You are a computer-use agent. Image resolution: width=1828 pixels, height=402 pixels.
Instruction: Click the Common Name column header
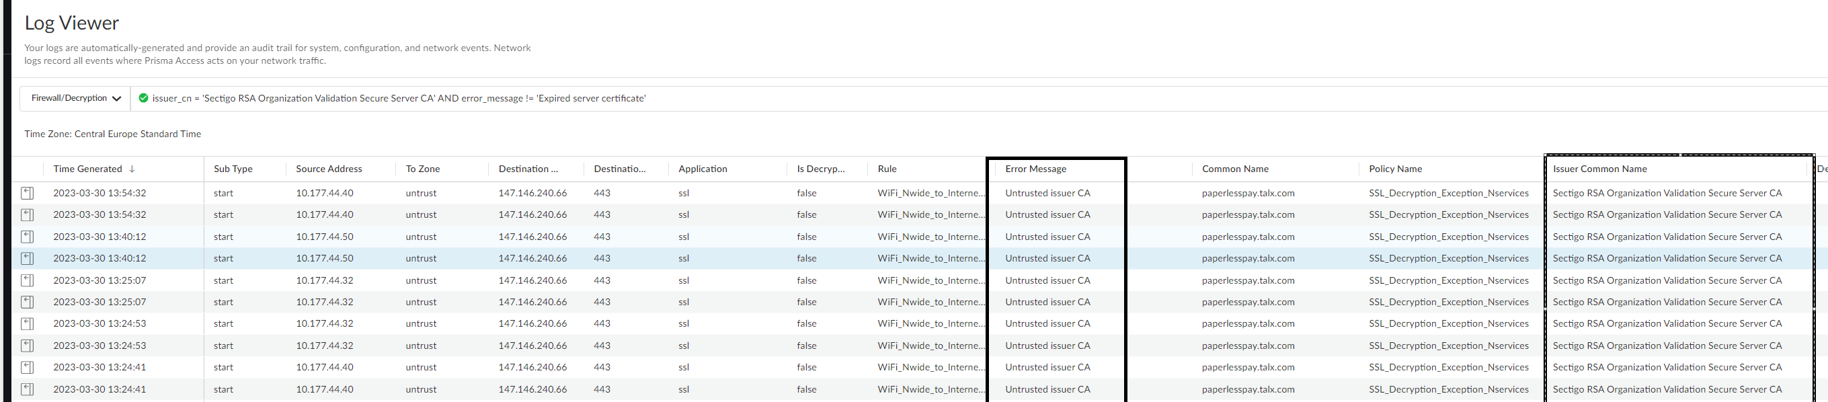1235,169
